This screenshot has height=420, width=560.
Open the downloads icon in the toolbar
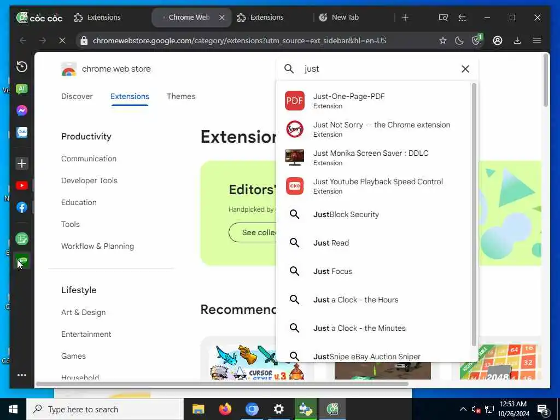pyautogui.click(x=517, y=40)
